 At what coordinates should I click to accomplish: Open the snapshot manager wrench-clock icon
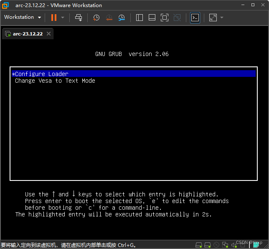(122, 18)
